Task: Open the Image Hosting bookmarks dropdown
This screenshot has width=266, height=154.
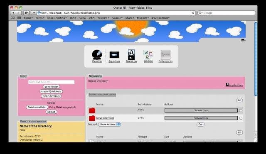Action: click(57, 18)
